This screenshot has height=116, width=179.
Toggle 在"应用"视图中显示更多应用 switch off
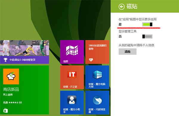(147, 24)
